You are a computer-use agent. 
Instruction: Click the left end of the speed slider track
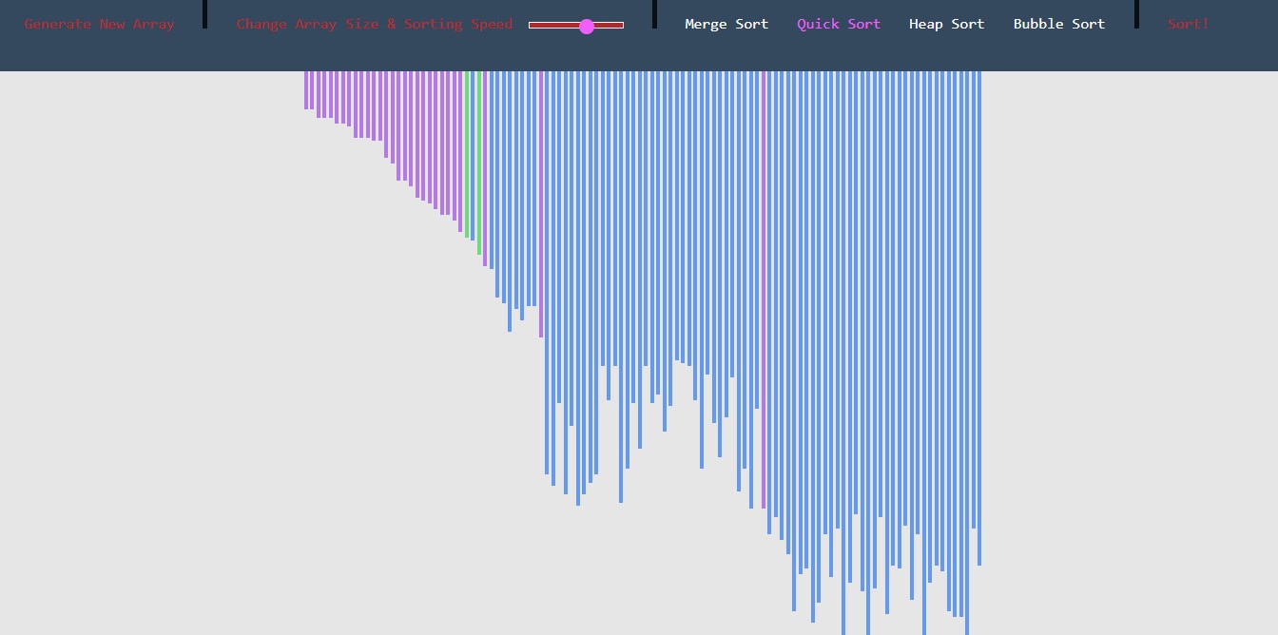coord(532,26)
